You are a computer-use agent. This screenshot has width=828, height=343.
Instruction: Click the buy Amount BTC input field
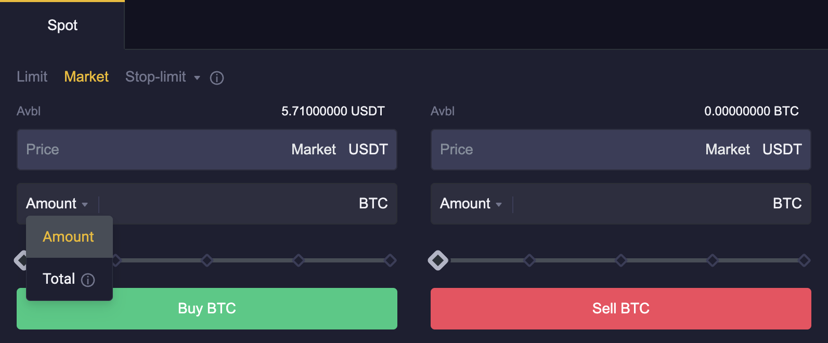coord(229,204)
